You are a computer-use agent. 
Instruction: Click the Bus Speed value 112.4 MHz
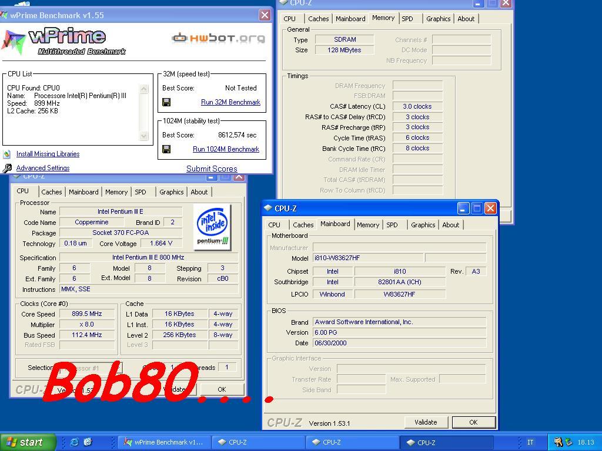[x=87, y=335]
